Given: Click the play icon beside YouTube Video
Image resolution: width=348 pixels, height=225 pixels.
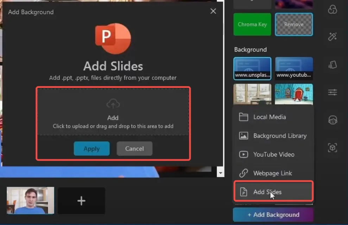Looking at the screenshot, I should coord(243,154).
